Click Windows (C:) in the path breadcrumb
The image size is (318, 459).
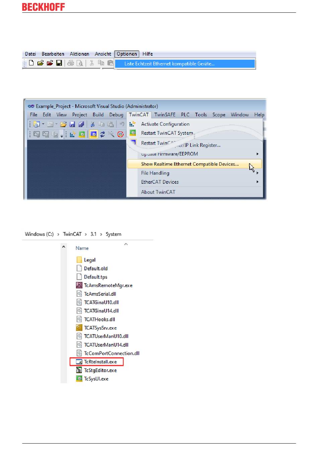[39, 234]
